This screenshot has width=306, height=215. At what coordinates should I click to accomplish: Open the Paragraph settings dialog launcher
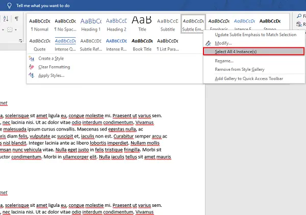coord(20,41)
